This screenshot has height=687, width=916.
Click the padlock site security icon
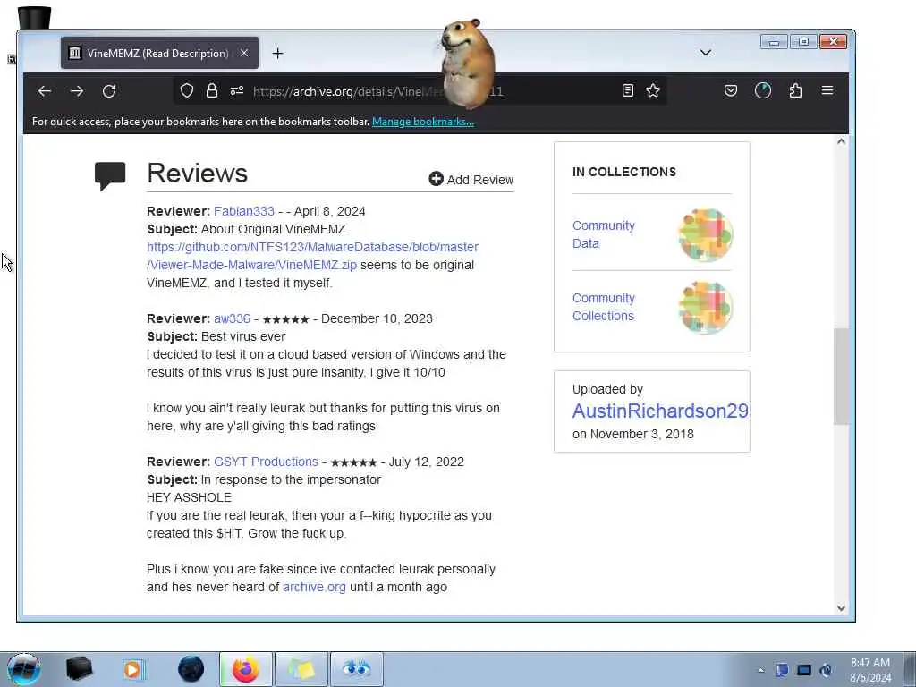pos(211,90)
